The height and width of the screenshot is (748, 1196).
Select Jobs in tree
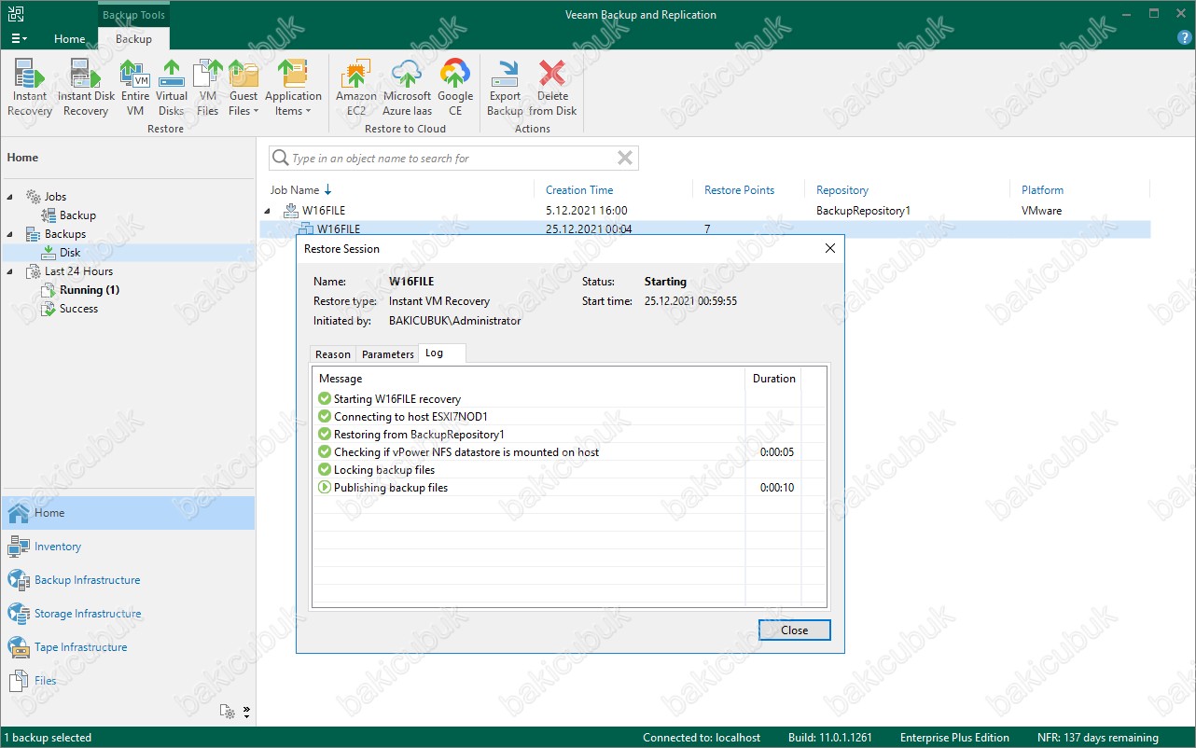tap(55, 197)
